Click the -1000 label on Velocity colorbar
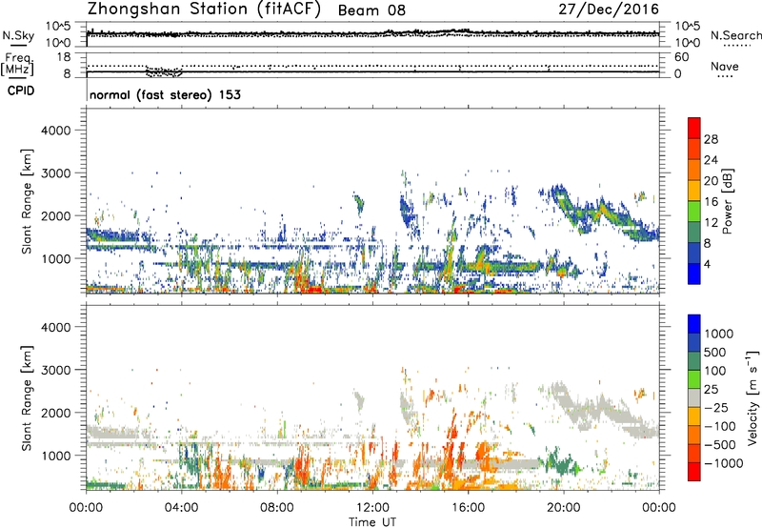Image resolution: width=762 pixels, height=528 pixels. click(x=723, y=463)
